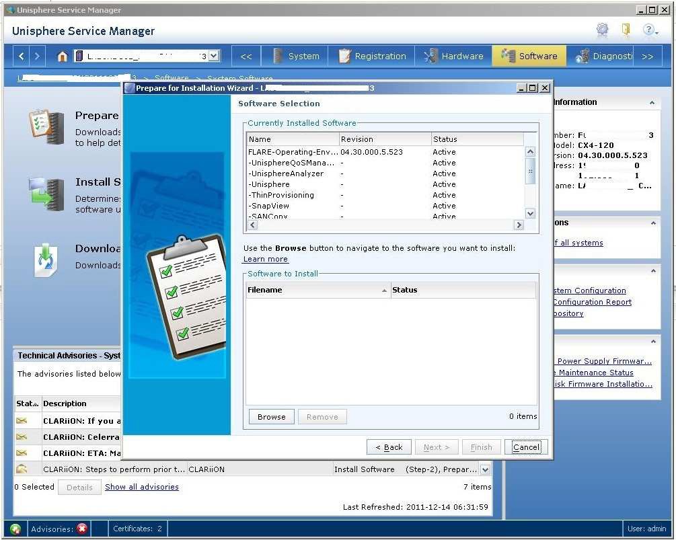Switch to the Hardware tab
676x540 pixels.
click(x=453, y=56)
